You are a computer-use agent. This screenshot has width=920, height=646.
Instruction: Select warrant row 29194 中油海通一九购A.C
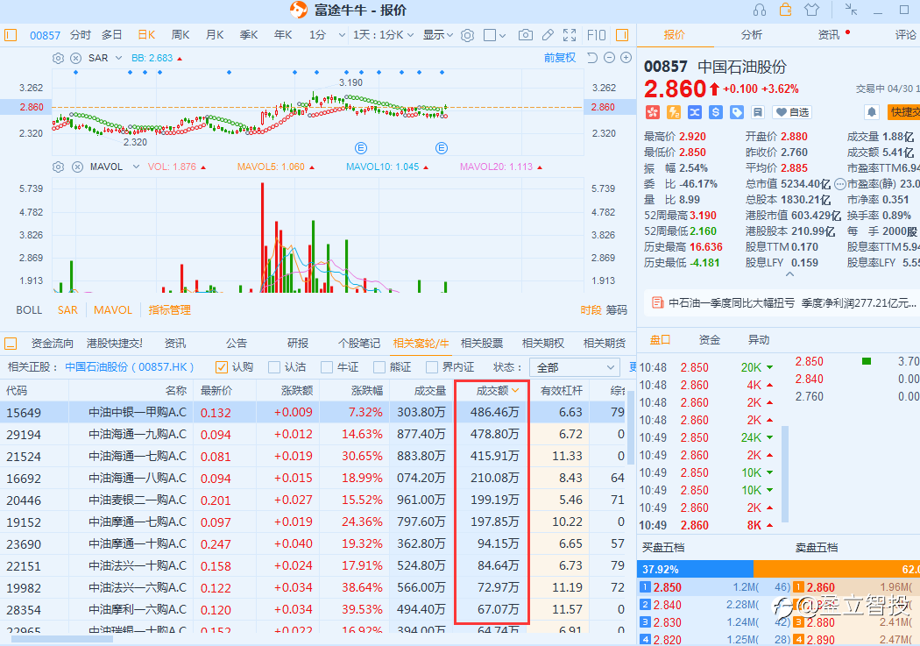click(x=314, y=435)
